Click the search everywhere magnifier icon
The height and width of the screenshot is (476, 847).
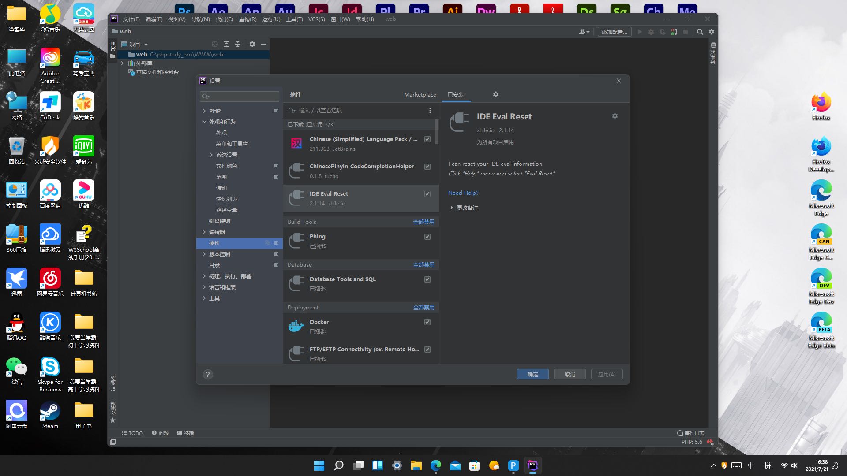click(x=700, y=32)
